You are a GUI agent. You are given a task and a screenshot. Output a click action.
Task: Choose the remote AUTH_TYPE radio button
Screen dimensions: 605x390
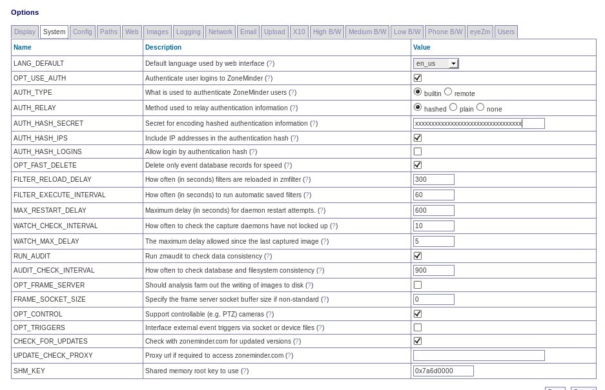(448, 92)
